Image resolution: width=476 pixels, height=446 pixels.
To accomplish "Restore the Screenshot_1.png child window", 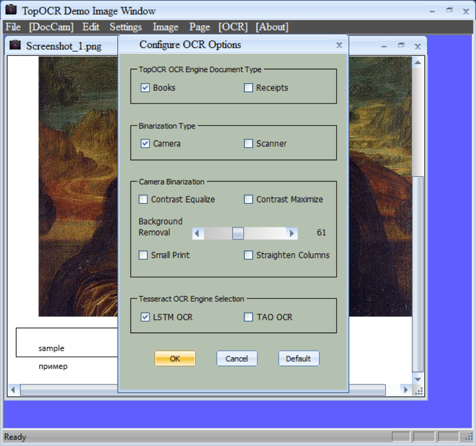I will pos(401,46).
